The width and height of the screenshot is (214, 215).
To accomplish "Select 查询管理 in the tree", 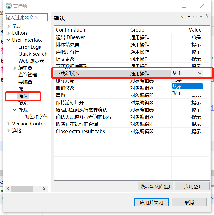I will tap(28, 75).
